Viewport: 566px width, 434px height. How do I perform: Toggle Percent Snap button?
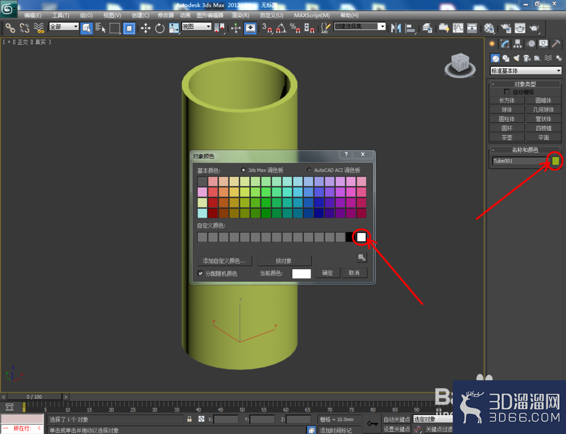click(x=295, y=28)
